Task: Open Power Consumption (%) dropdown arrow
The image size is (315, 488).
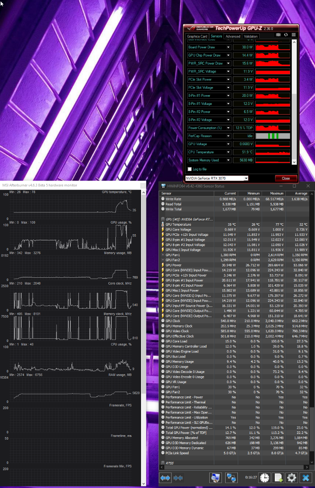Action: coord(229,128)
